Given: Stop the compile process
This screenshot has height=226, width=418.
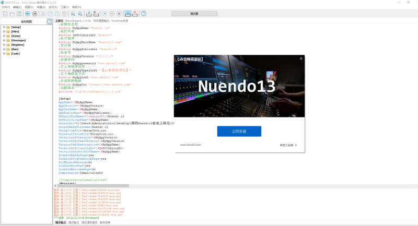Looking at the screenshot, I should point(96,14).
